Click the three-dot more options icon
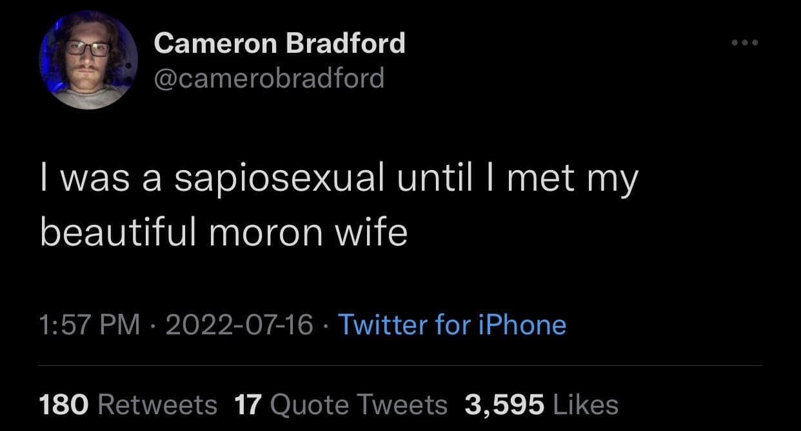Image resolution: width=801 pixels, height=431 pixels. pos(746,43)
